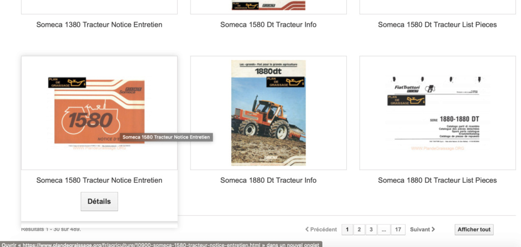Image resolution: width=521 pixels, height=247 pixels.
Task: Open Someca 1580 Dt Tracteur Info link
Action: pos(268,24)
